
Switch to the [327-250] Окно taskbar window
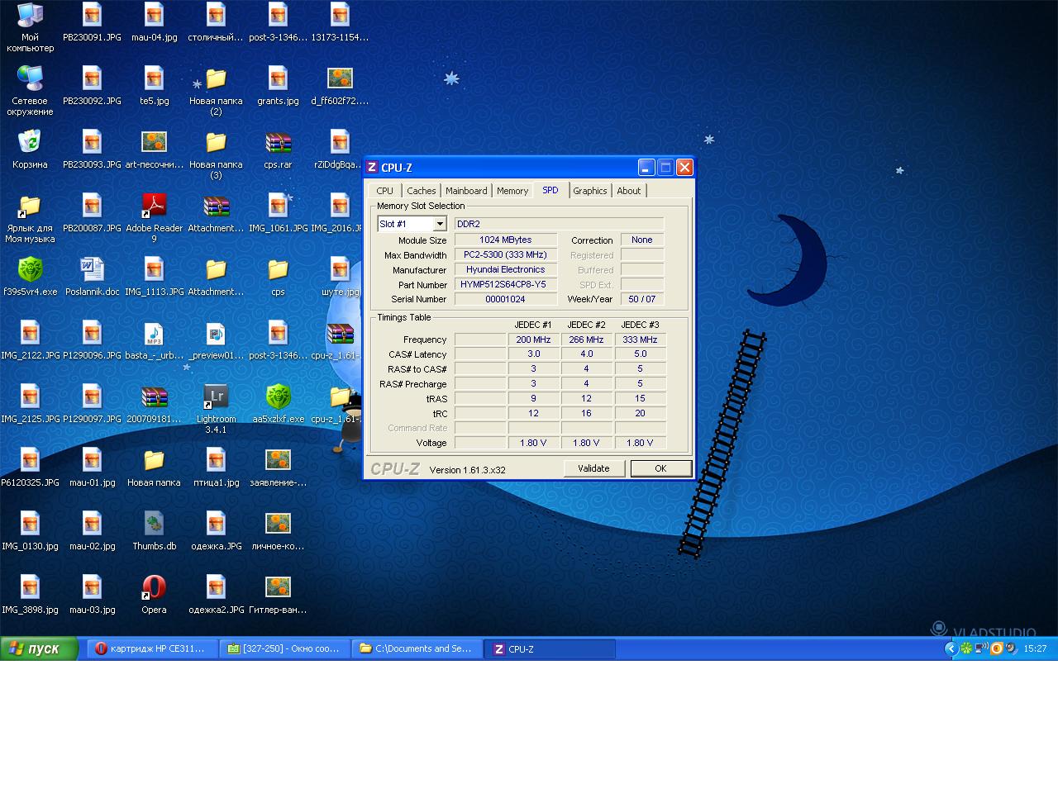click(284, 649)
